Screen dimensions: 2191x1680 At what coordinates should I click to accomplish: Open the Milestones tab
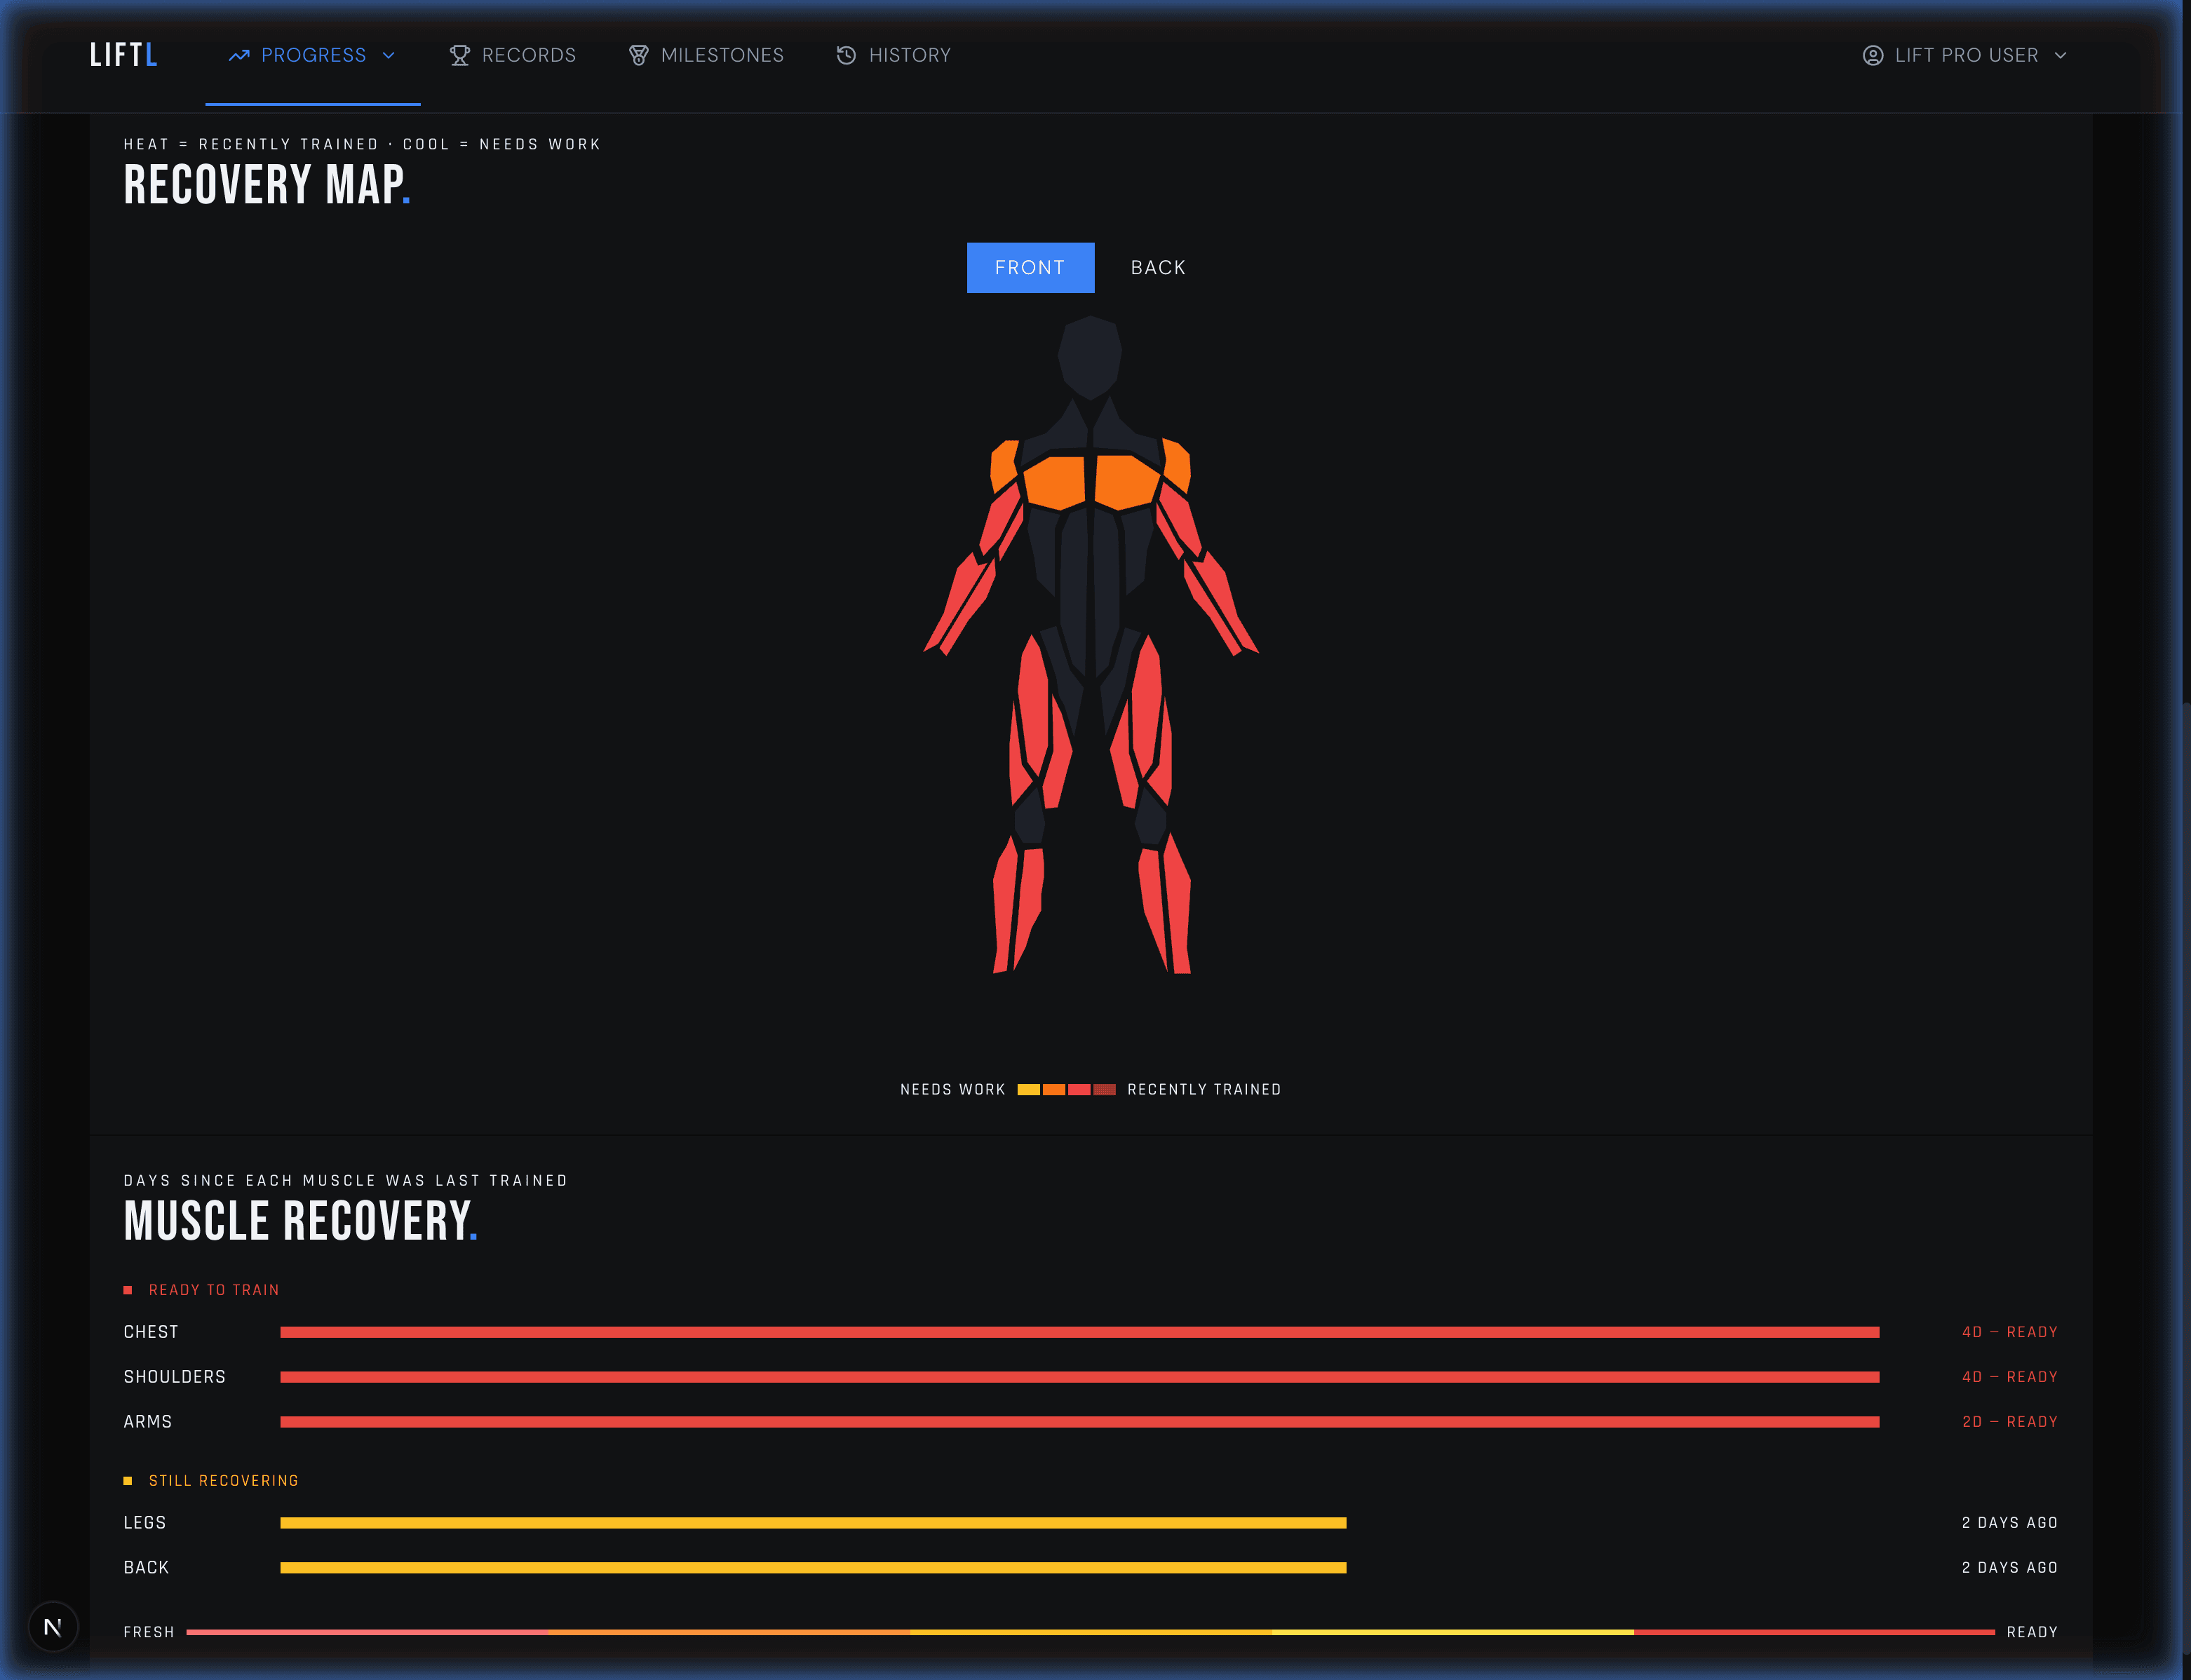pyautogui.click(x=706, y=56)
